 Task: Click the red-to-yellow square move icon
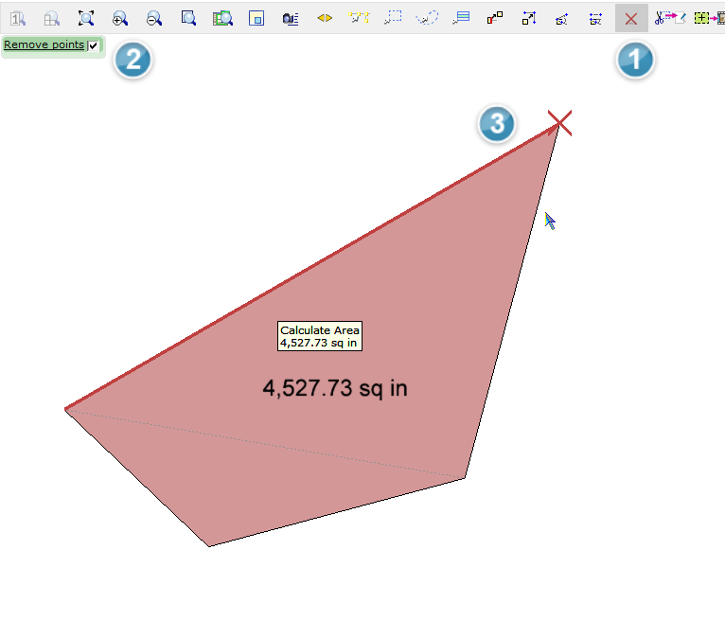[495, 18]
